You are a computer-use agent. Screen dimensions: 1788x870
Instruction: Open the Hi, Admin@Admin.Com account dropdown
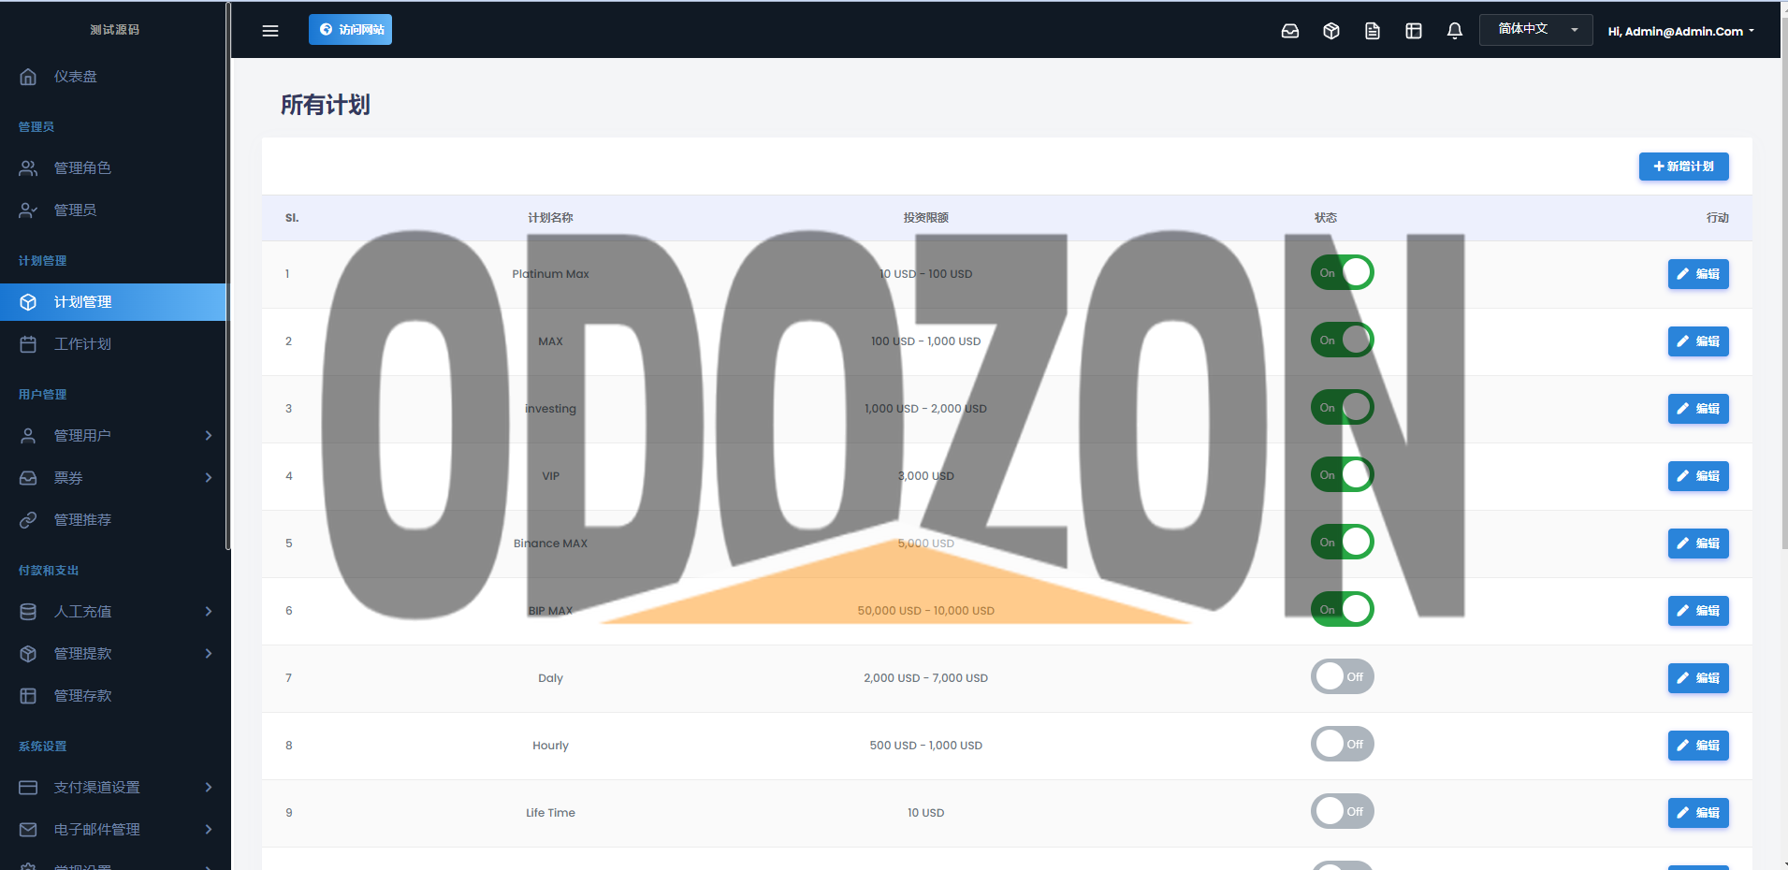click(x=1680, y=31)
